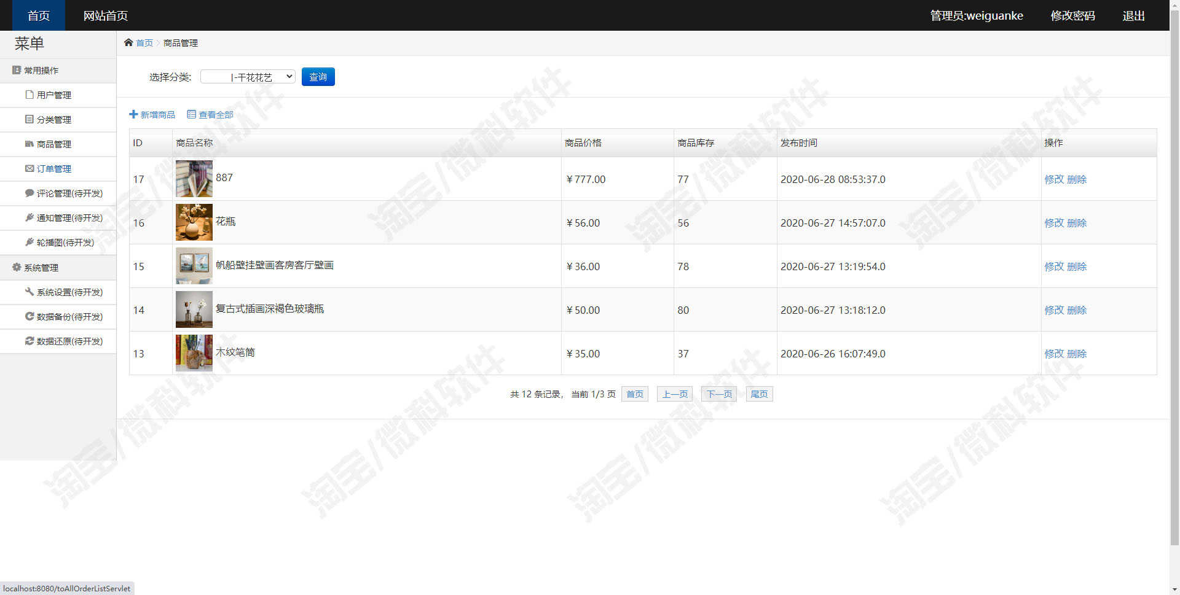Click the 常用操作 section icon
The height and width of the screenshot is (595, 1180).
pyautogui.click(x=17, y=70)
